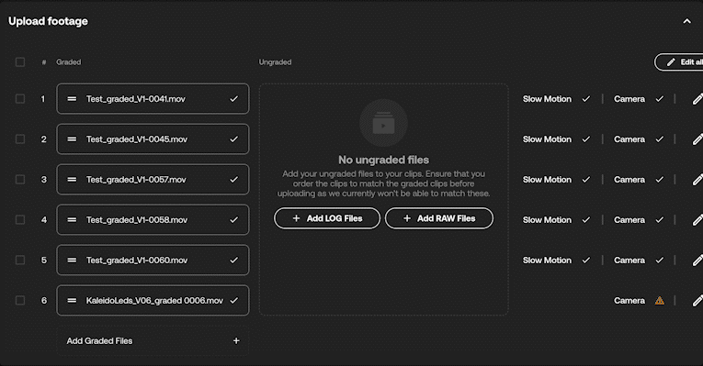
Task: Check the box for row 3
Action: pos(20,179)
